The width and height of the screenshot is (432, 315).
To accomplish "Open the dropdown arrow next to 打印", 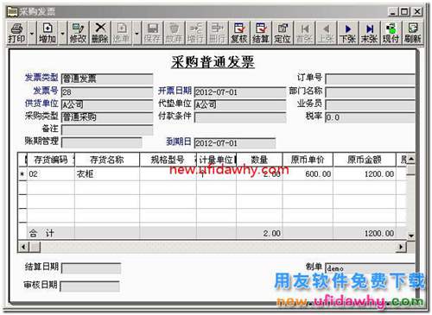I will [x=32, y=33].
